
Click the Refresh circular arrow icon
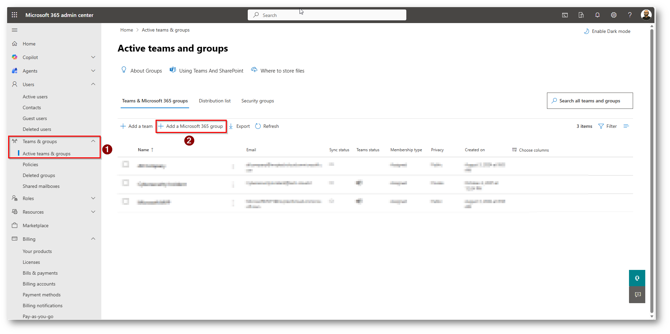coord(258,126)
